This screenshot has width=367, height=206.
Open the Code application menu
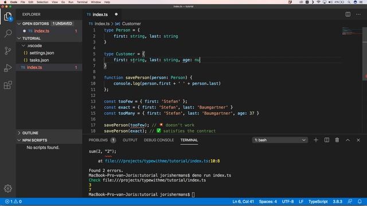(14, 2)
